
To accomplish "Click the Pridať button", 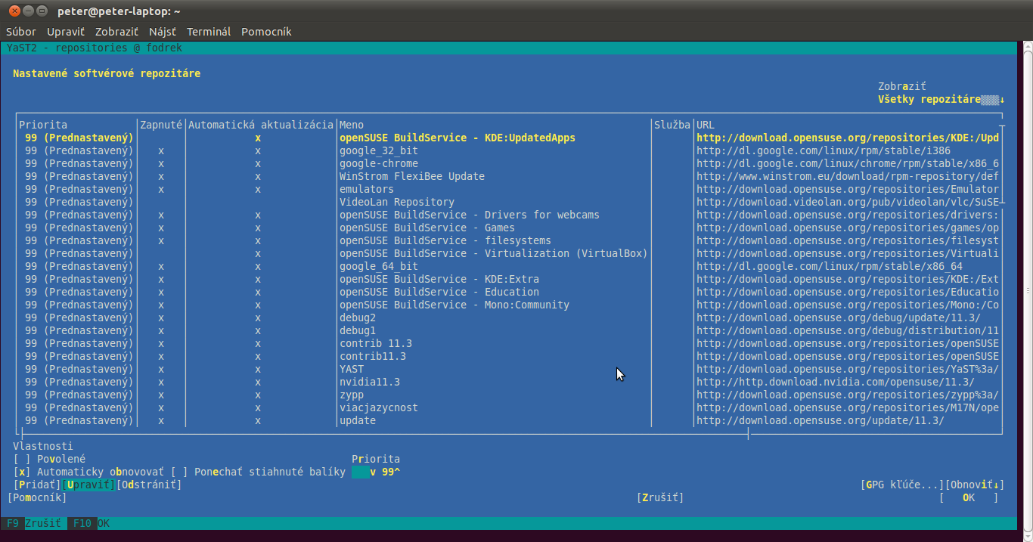I will (x=38, y=485).
